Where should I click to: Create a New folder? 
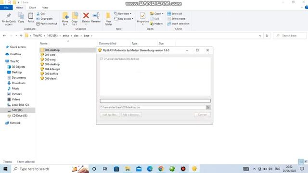pyautogui.click(x=108, y=19)
